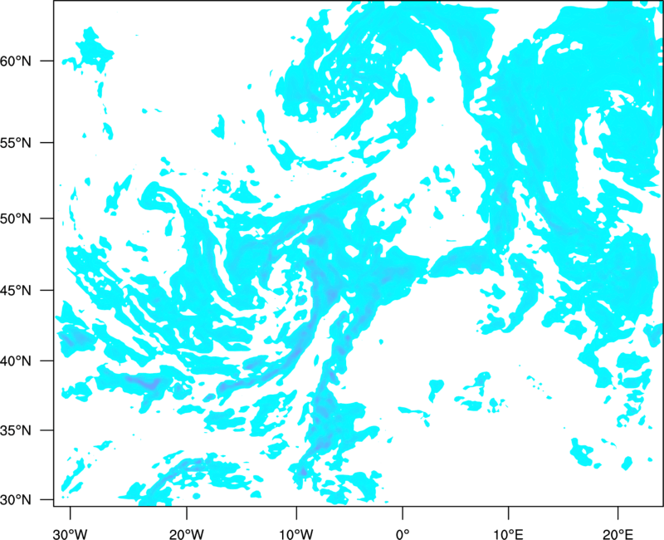Click the 50°N latitude label
Screen dimensions: 664x540
click(x=16, y=218)
